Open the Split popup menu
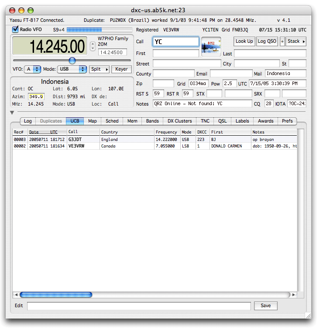The image size is (323, 329). click(99, 69)
